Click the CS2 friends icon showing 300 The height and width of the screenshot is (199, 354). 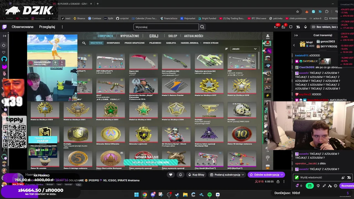(267, 36)
